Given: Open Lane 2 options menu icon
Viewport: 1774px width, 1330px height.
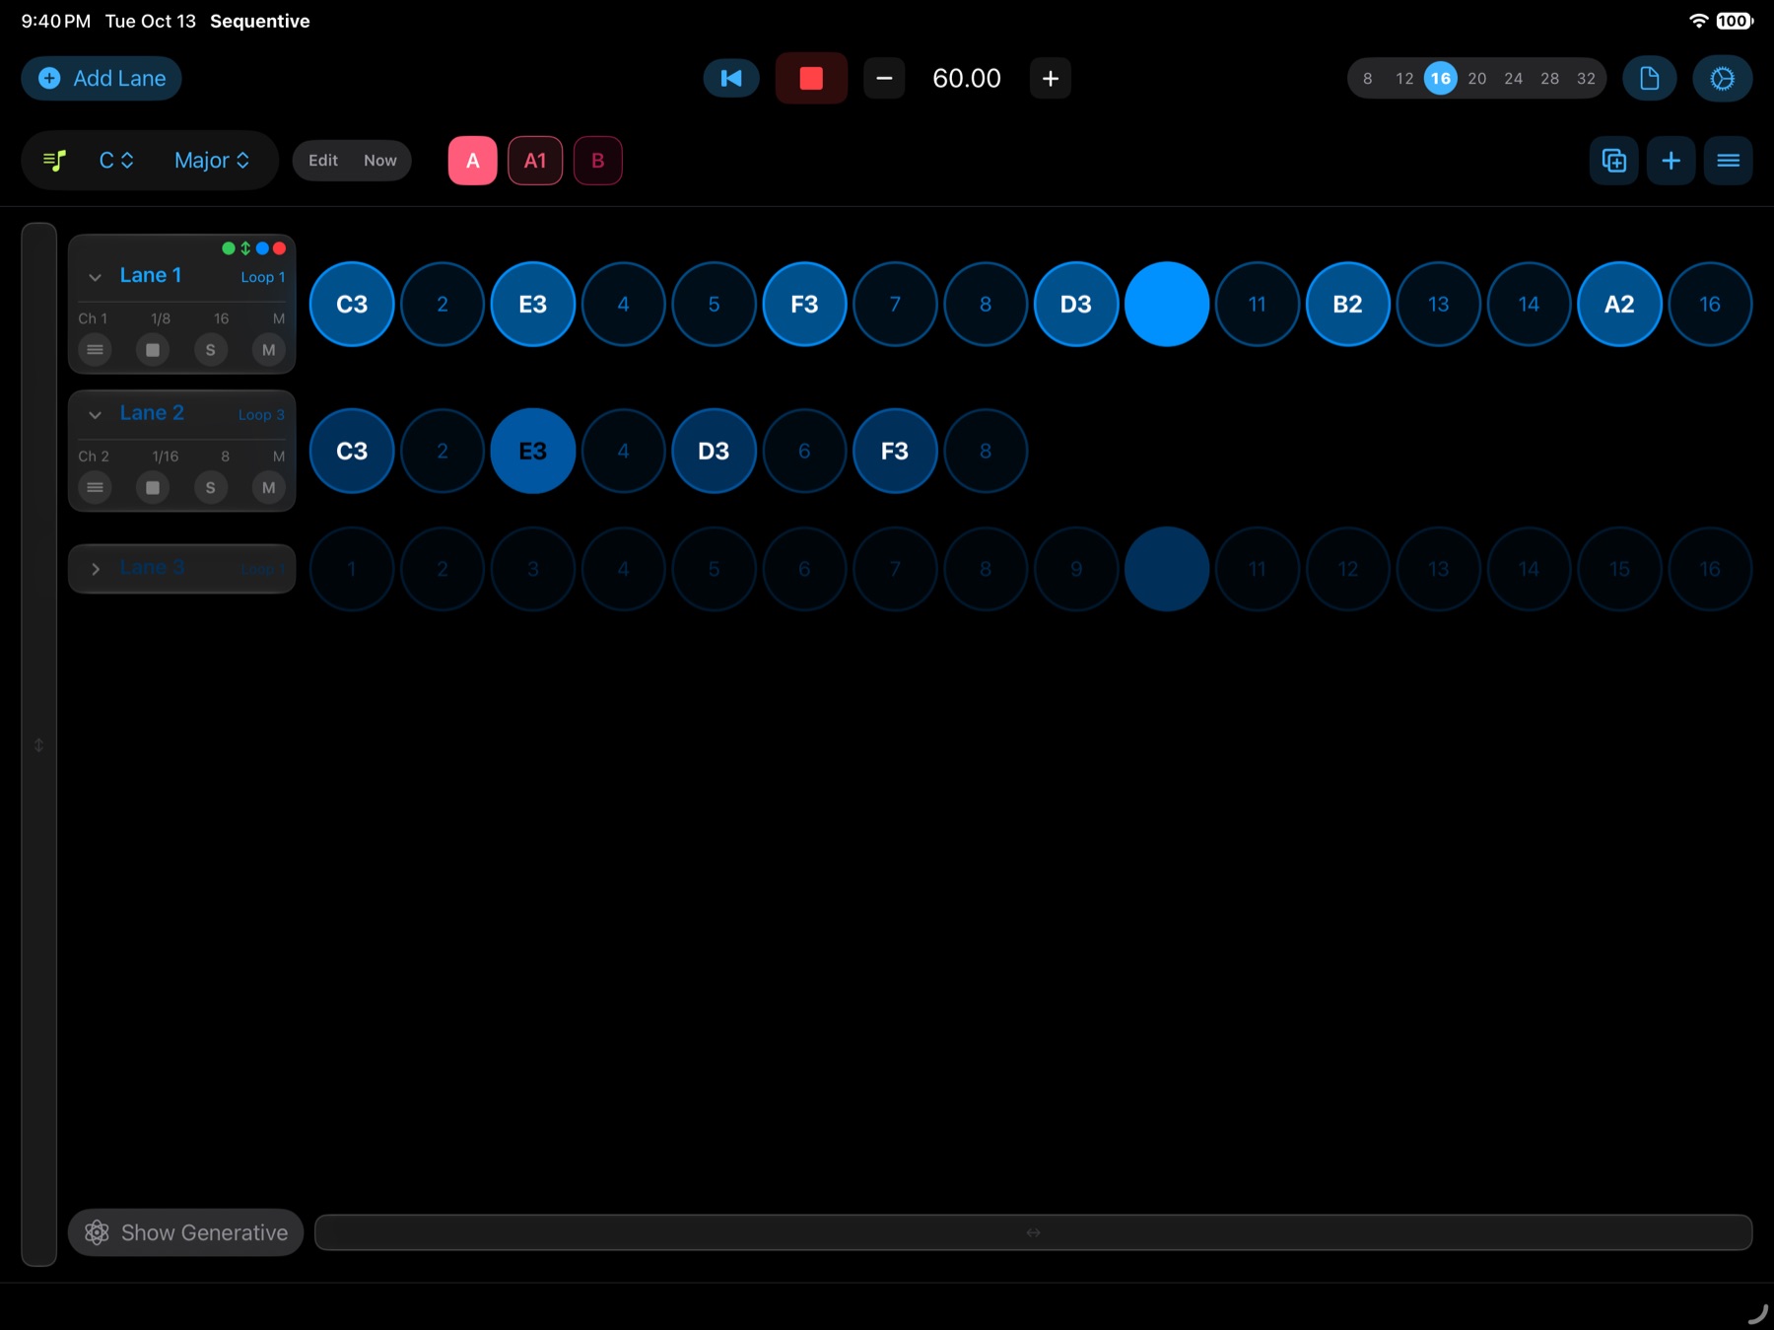Looking at the screenshot, I should click(x=95, y=488).
